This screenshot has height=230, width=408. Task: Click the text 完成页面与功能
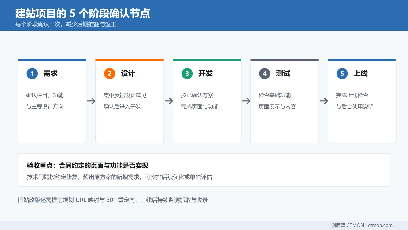pos(200,107)
